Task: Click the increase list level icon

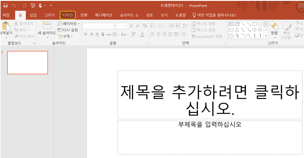Action: point(177,26)
